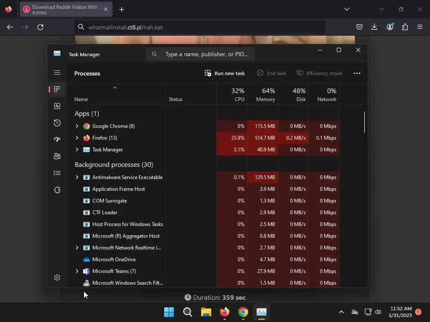This screenshot has height=322, width=430.
Task: Click Run new task button
Action: pyautogui.click(x=225, y=73)
